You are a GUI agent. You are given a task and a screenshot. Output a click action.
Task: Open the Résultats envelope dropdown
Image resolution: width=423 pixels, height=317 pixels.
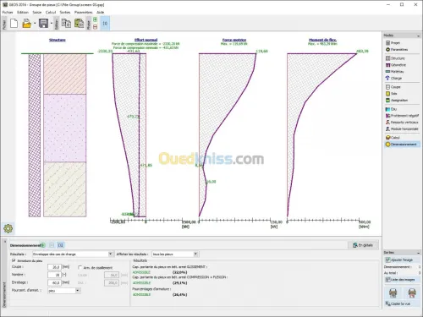coord(73,254)
